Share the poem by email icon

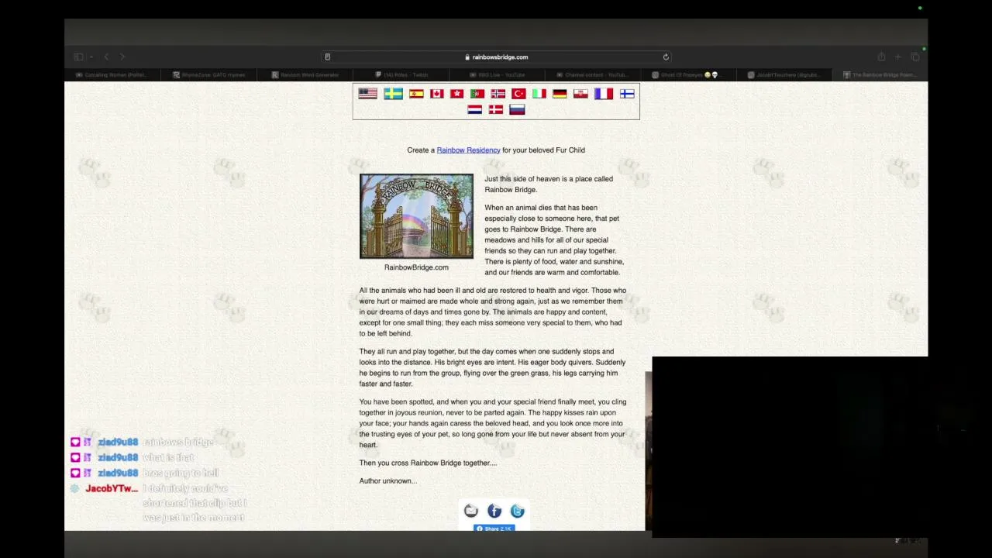coord(471,511)
